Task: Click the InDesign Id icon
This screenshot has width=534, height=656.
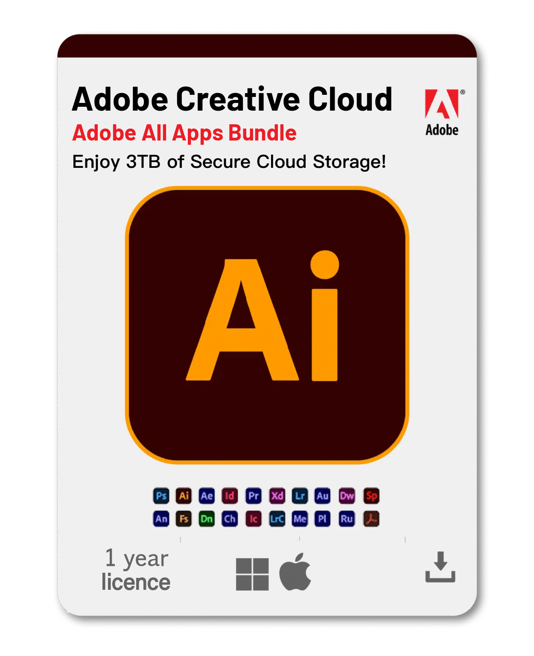Action: tap(230, 496)
